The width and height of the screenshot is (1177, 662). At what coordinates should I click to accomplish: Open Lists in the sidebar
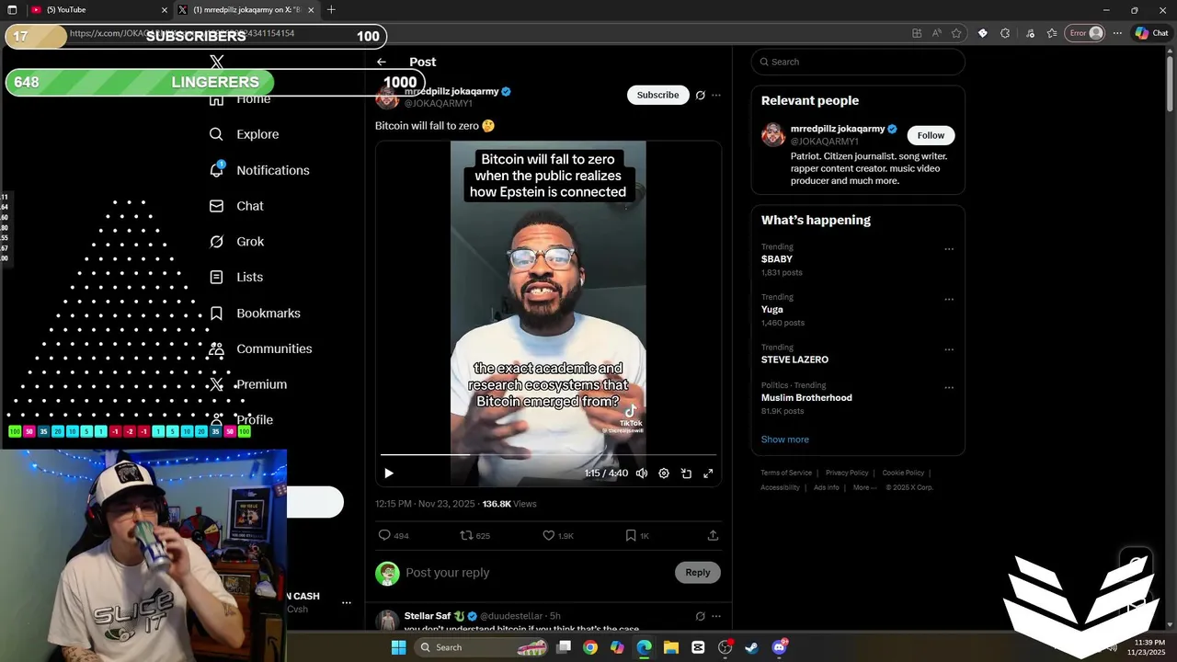coord(235,277)
